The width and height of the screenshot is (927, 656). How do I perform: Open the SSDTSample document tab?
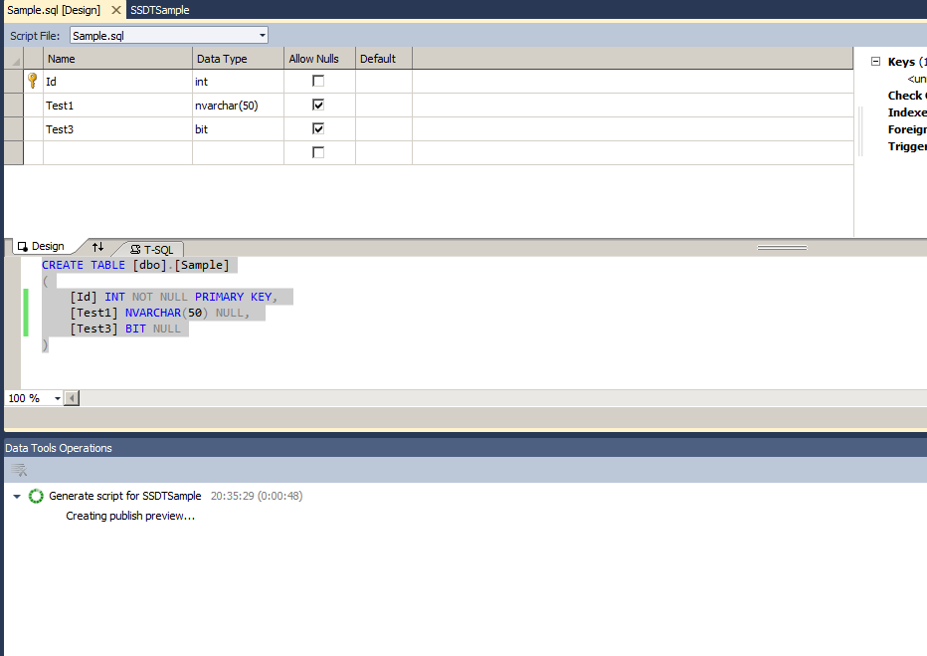pos(159,9)
